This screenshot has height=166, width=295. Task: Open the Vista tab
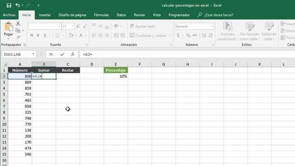(157, 15)
